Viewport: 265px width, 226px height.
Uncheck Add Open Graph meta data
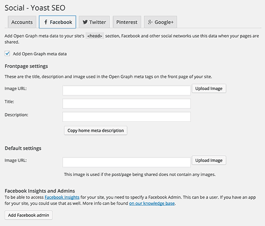pyautogui.click(x=7, y=53)
